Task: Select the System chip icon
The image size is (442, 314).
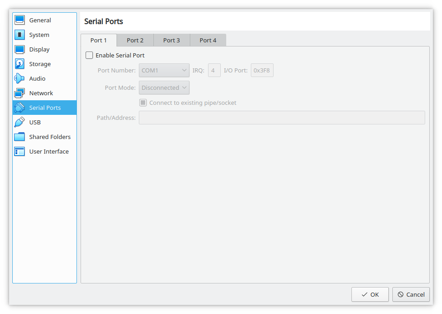Action: pos(20,35)
